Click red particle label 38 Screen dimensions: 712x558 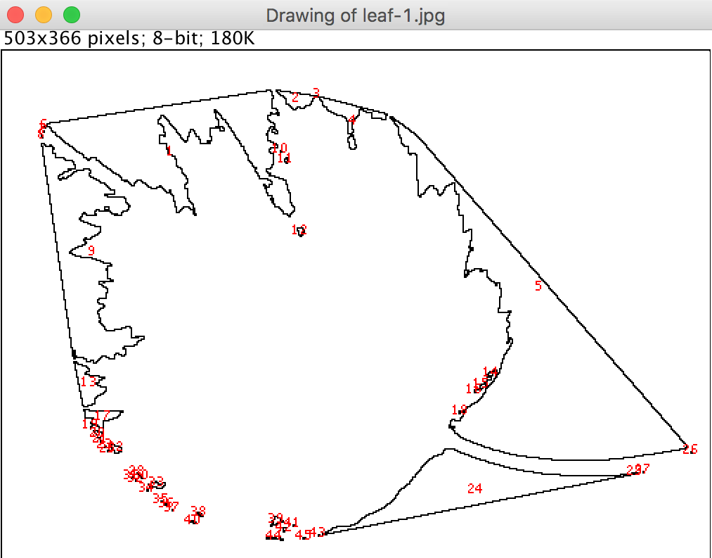pyautogui.click(x=198, y=511)
